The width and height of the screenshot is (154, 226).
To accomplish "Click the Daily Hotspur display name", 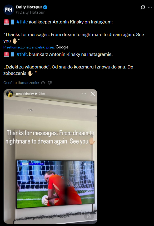I will 29,7.
